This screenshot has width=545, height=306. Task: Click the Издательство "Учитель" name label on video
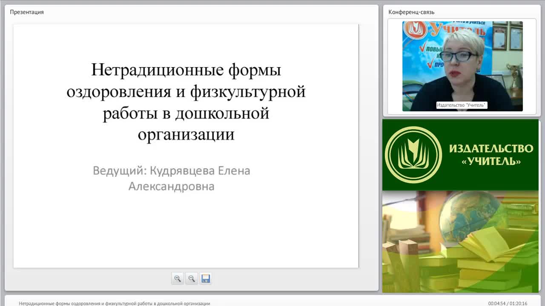point(462,105)
